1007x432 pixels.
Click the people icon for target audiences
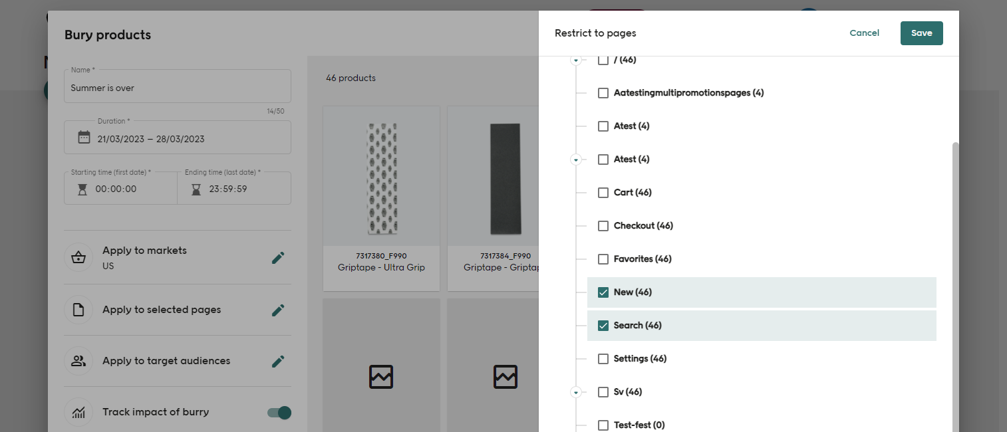78,361
